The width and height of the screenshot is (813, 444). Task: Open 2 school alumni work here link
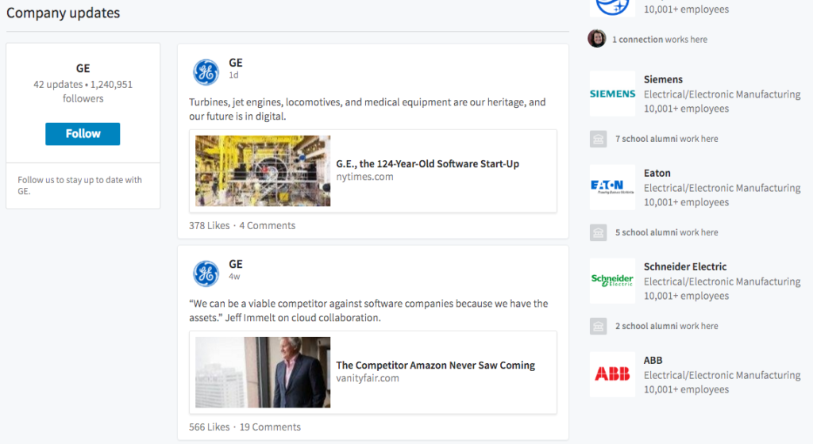666,326
